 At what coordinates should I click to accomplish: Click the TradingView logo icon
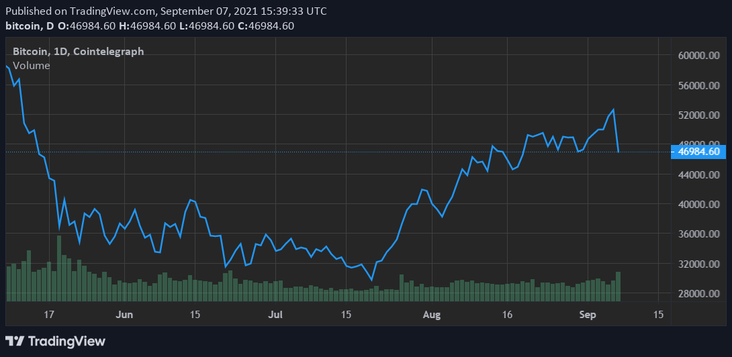pos(15,341)
